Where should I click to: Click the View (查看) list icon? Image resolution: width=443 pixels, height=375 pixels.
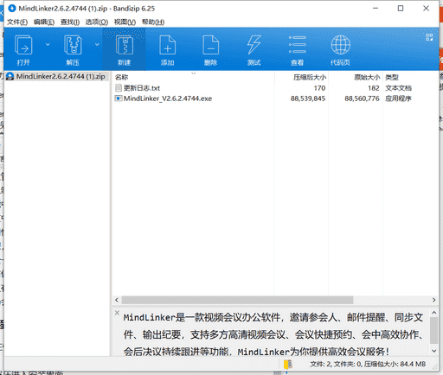coord(298,45)
